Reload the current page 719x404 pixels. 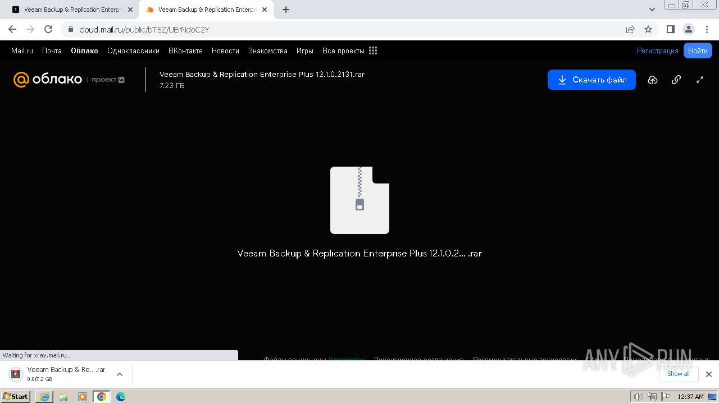coord(48,29)
